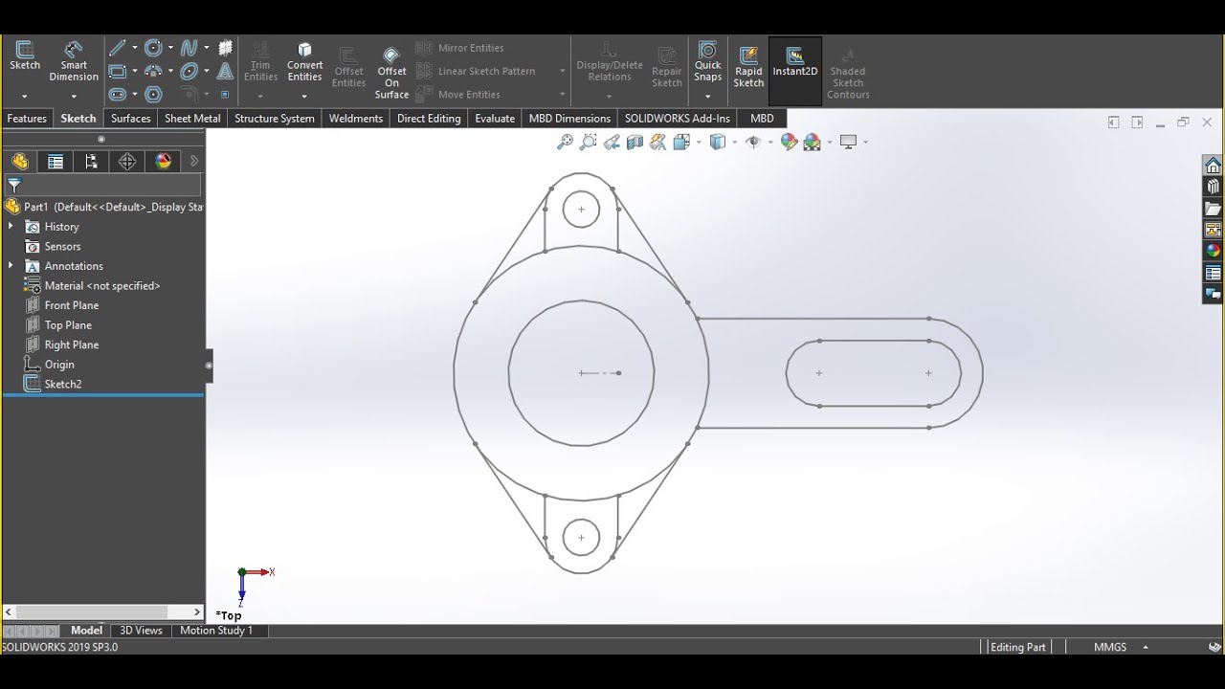Viewport: 1225px width, 689px height.
Task: Click the feature tree horizontal scrollbar
Action: (93, 612)
